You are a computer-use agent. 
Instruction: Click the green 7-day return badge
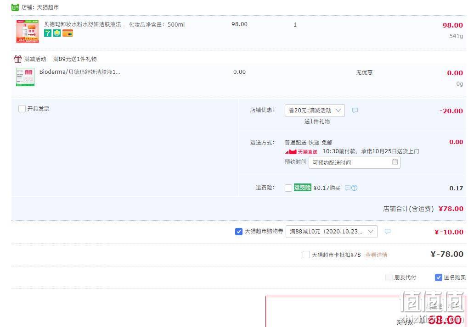48,33
